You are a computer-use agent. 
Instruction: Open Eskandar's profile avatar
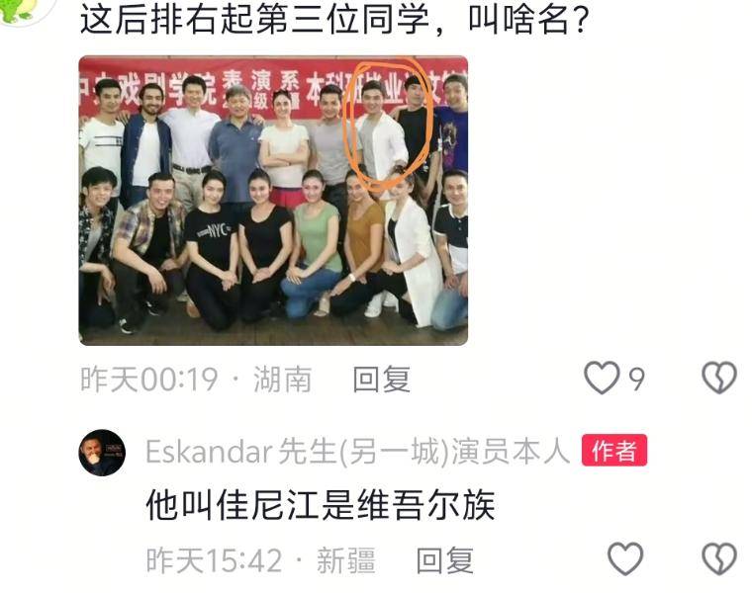[102, 453]
